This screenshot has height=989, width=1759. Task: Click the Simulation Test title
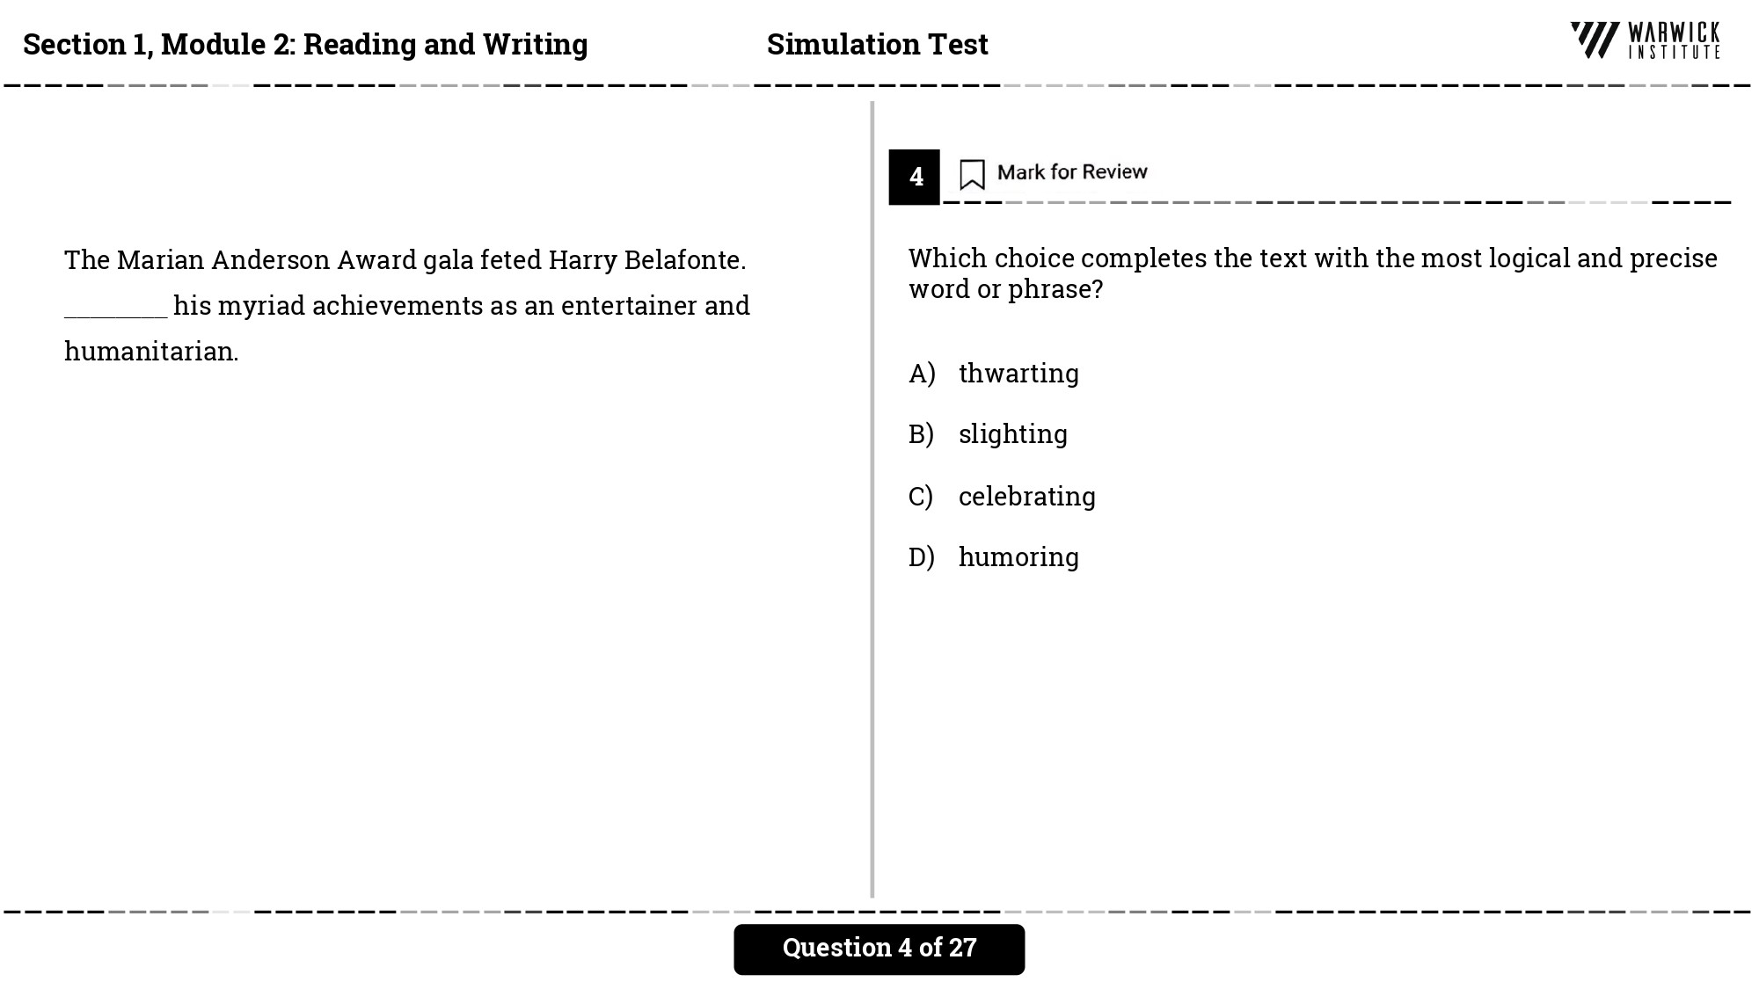pos(877,44)
